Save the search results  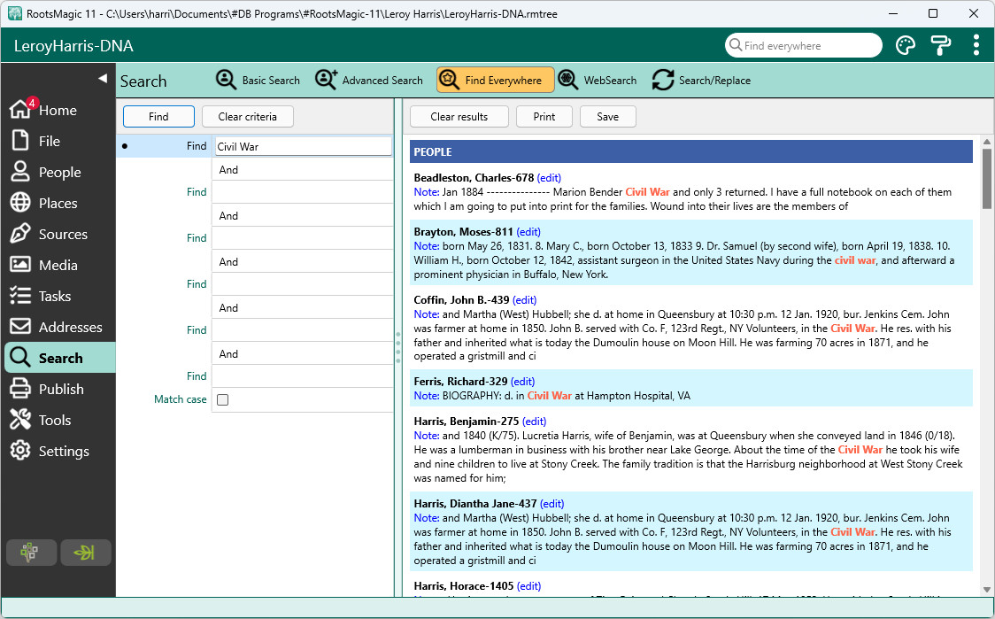[607, 117]
